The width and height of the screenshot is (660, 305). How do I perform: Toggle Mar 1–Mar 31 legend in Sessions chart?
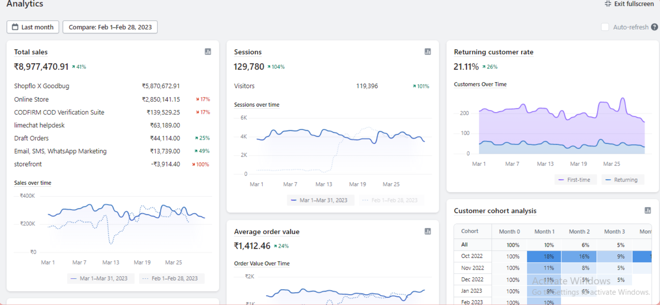(320, 200)
